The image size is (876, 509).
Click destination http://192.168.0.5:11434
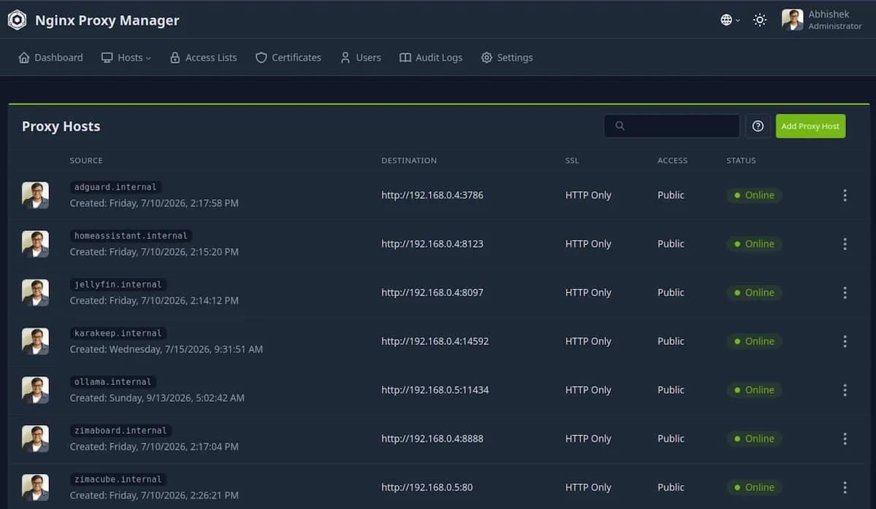(x=435, y=390)
